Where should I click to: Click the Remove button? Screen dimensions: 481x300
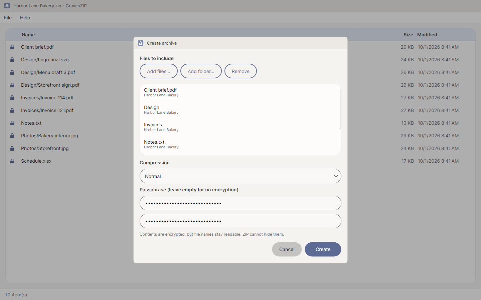[240, 71]
